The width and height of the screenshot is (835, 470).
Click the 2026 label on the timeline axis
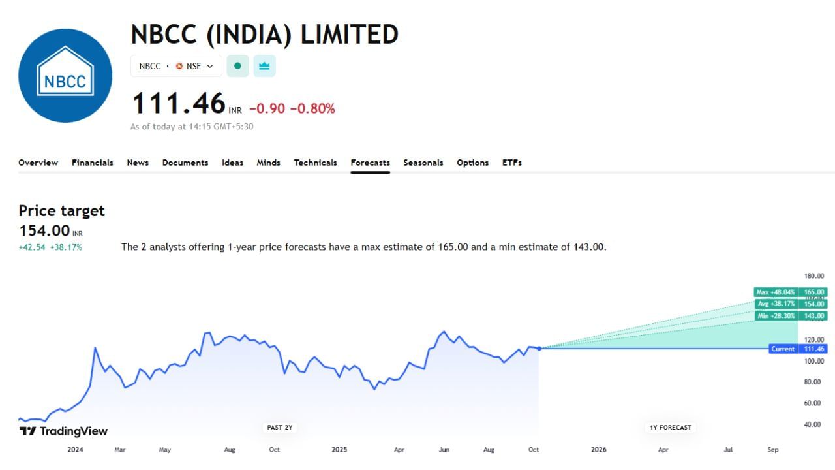pyautogui.click(x=598, y=450)
